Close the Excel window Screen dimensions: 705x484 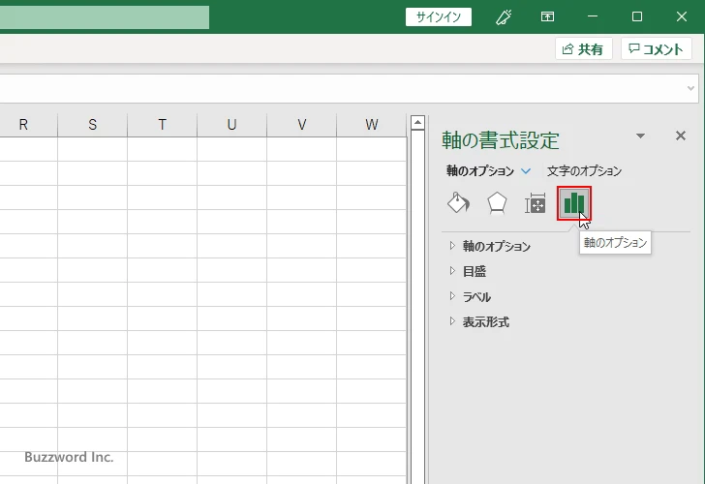pos(681,17)
